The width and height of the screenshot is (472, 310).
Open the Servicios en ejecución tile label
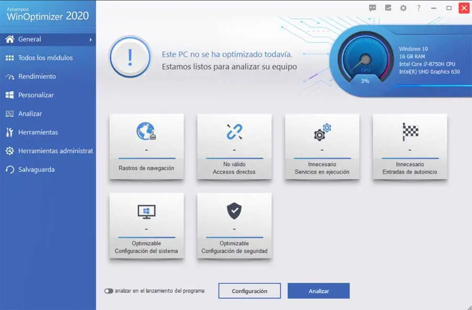click(x=322, y=172)
